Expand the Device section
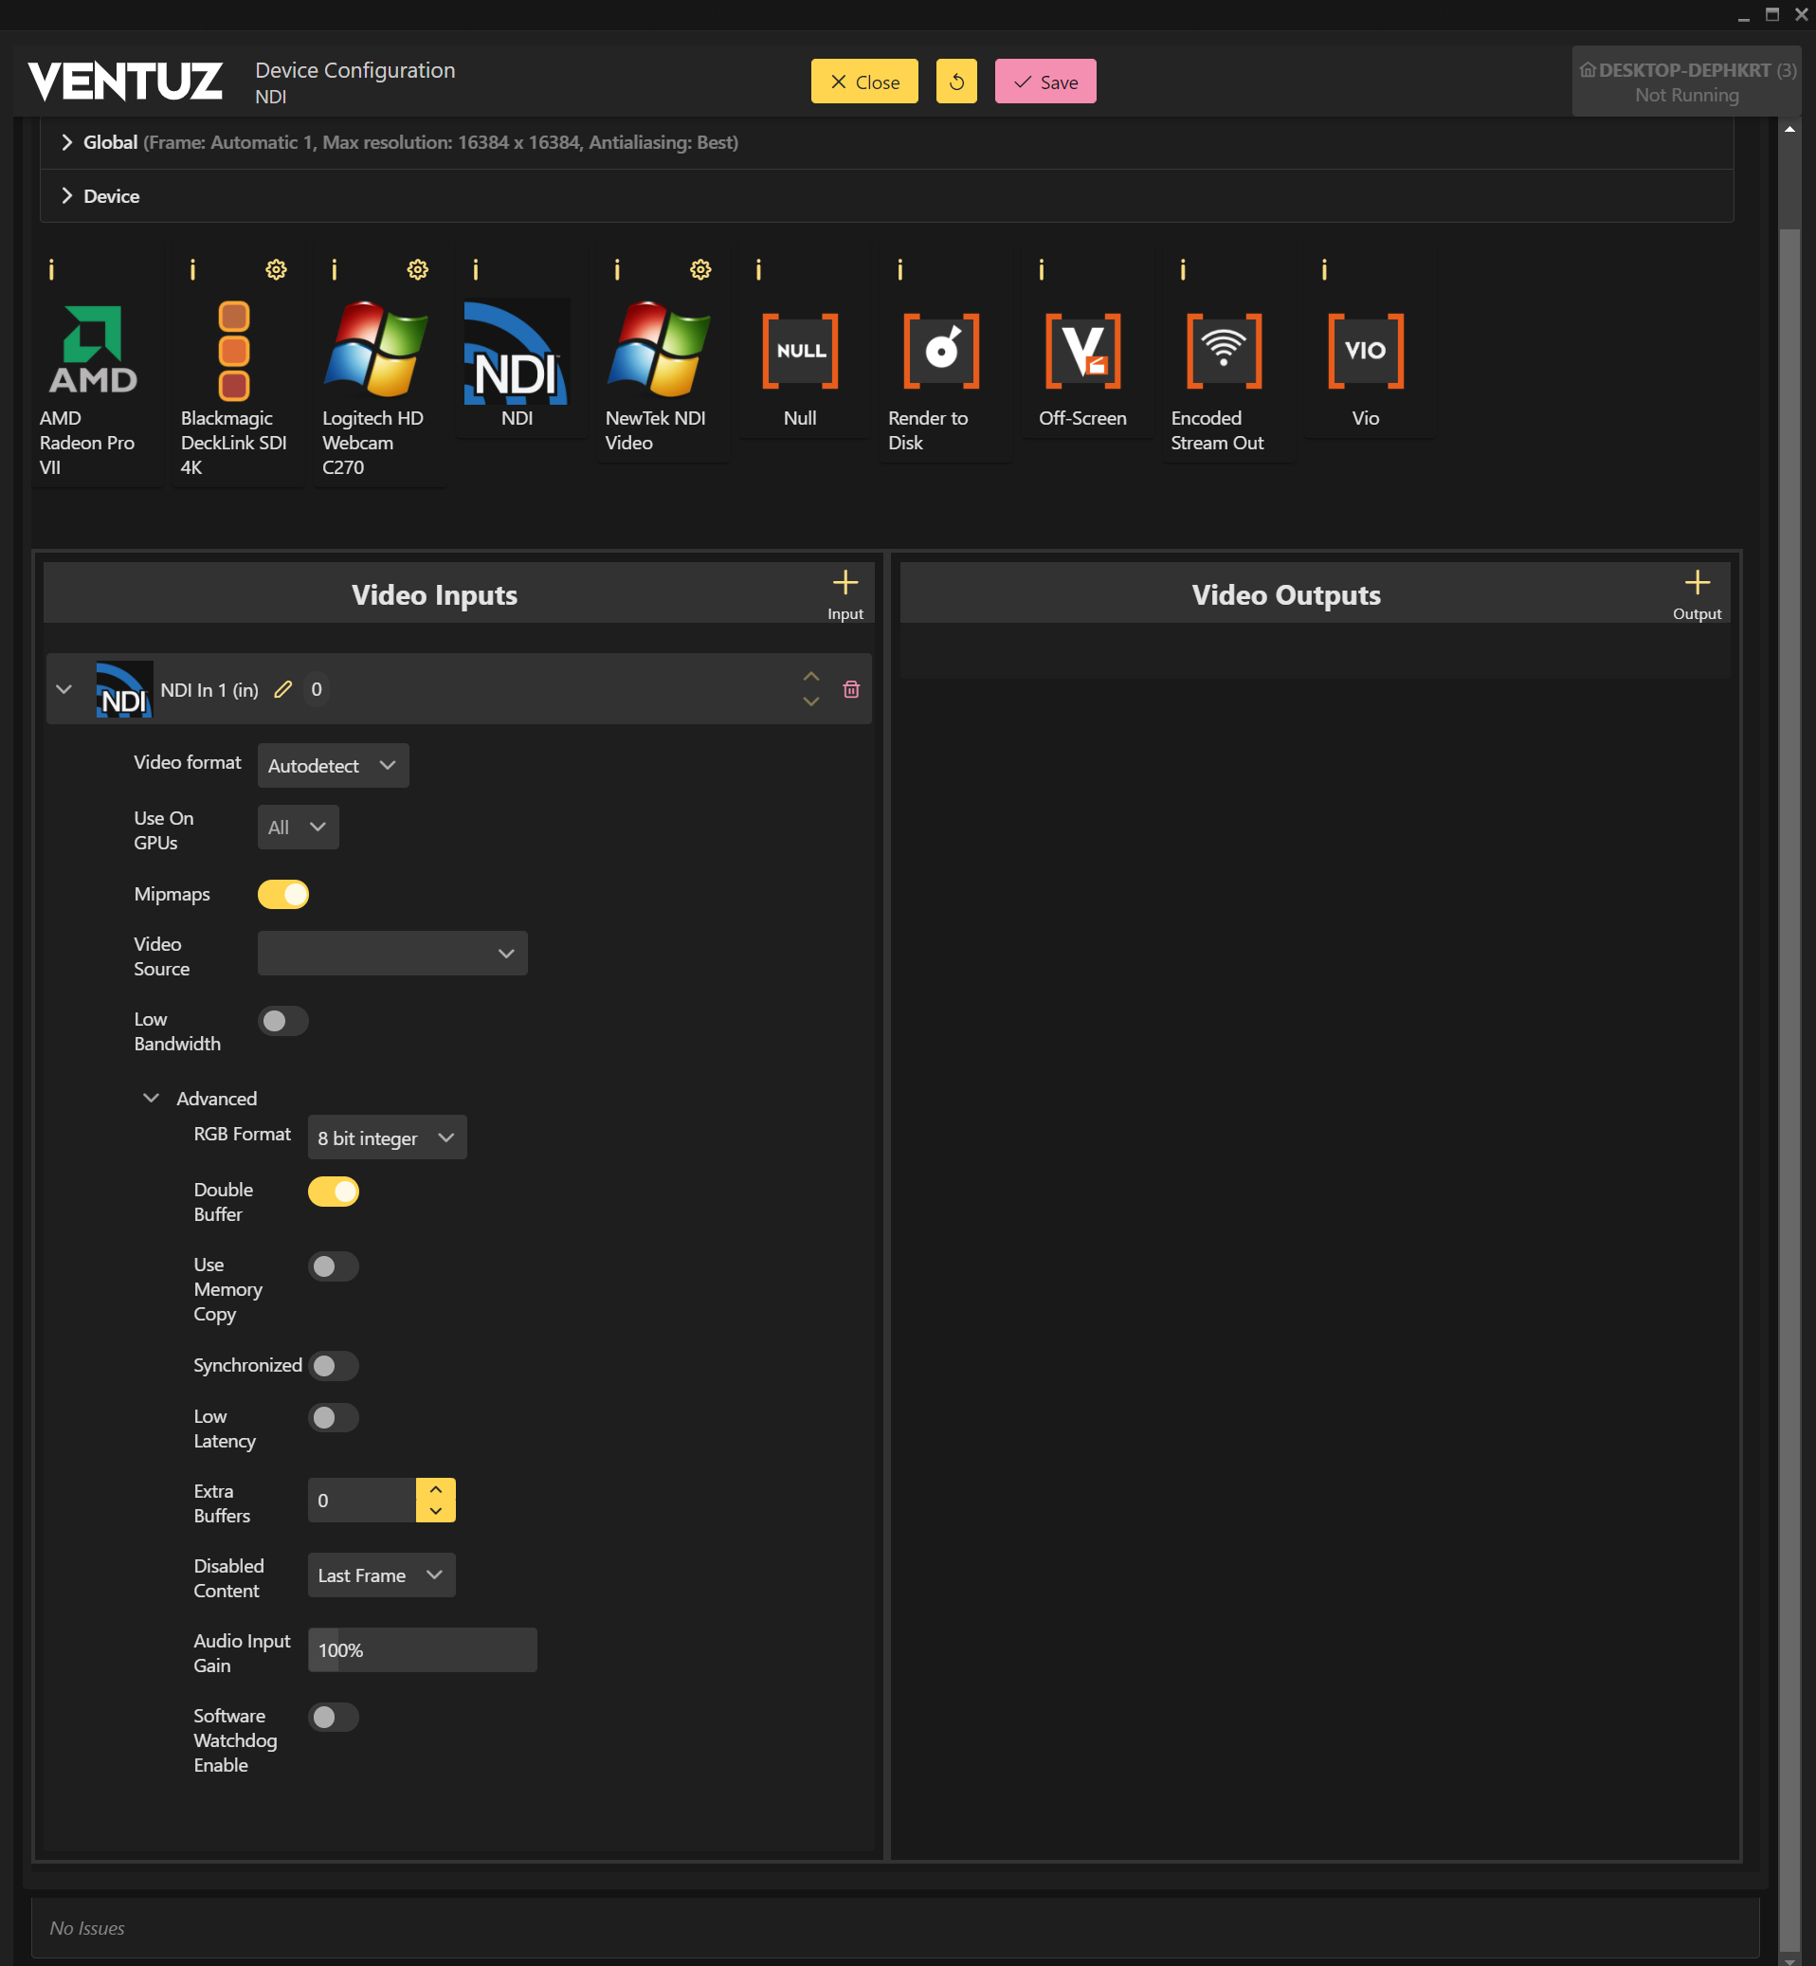The image size is (1816, 1966). click(67, 195)
